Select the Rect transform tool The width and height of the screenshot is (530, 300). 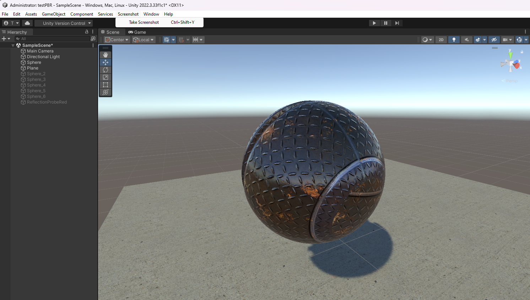coord(106,85)
